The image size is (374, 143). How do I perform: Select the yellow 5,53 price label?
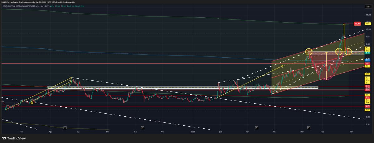368,95
